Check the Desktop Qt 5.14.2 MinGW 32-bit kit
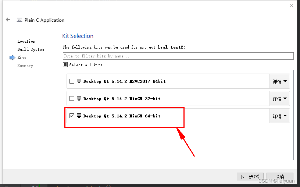Screen dimensions: 300x187 (72, 99)
